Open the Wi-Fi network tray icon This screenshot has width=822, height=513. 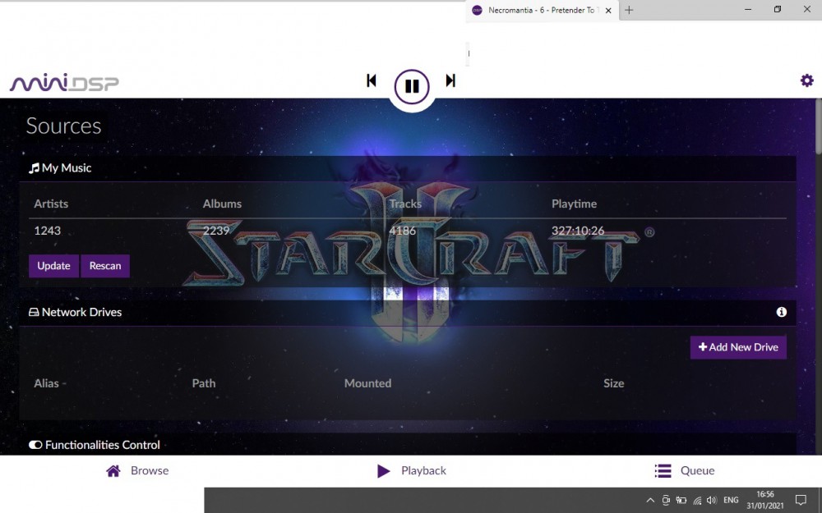pos(697,501)
